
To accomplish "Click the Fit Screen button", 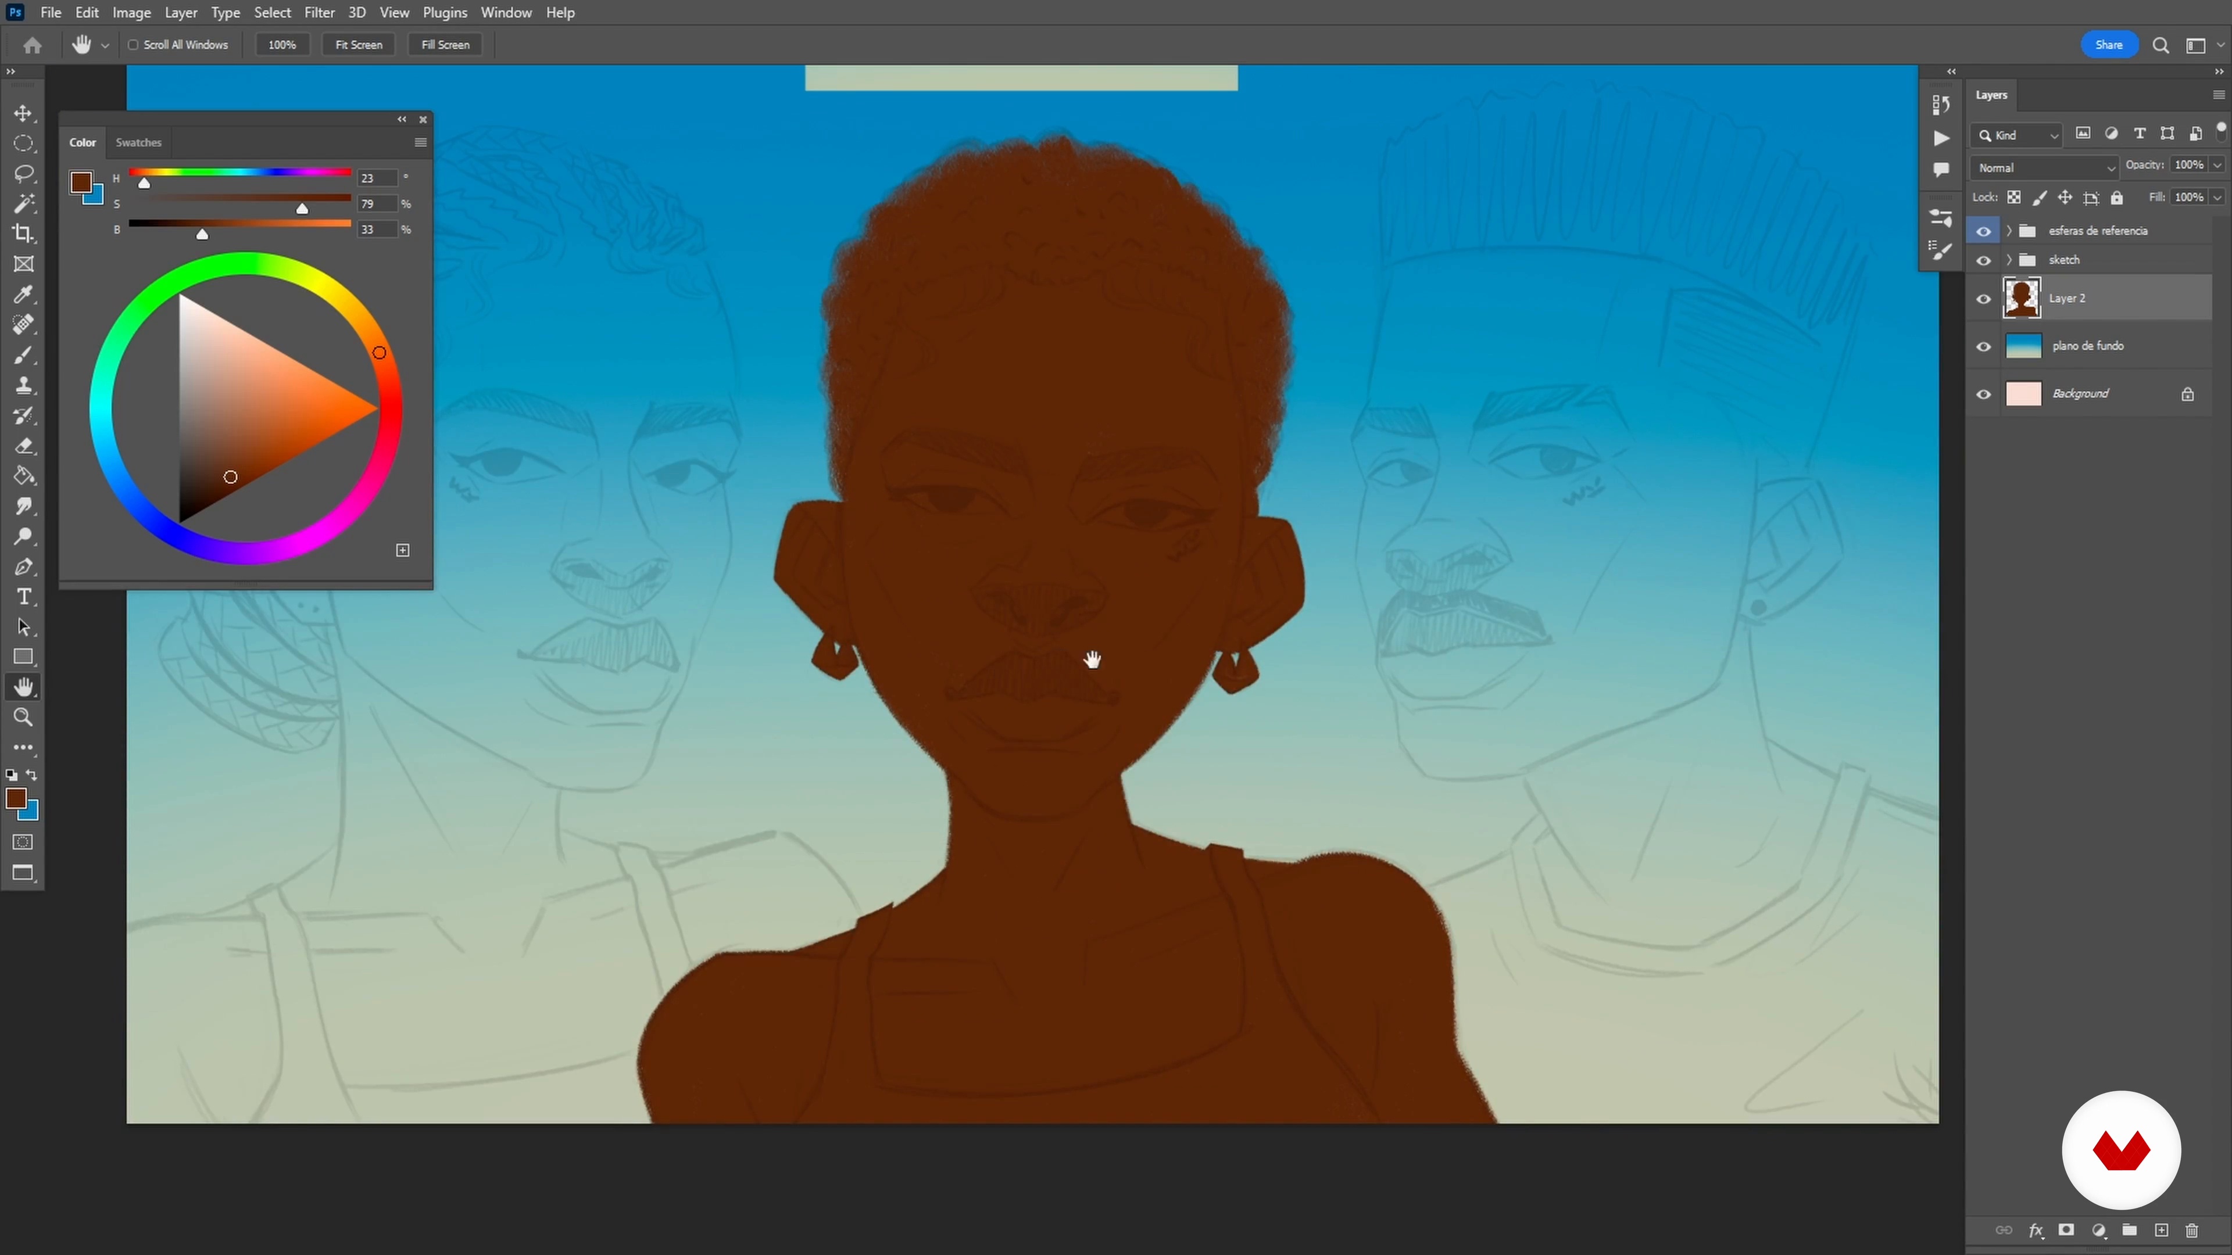I will coord(358,45).
